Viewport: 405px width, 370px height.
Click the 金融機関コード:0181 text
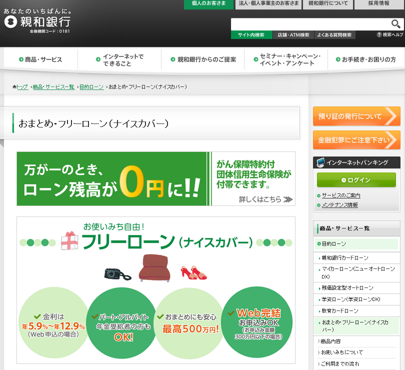pos(50,31)
